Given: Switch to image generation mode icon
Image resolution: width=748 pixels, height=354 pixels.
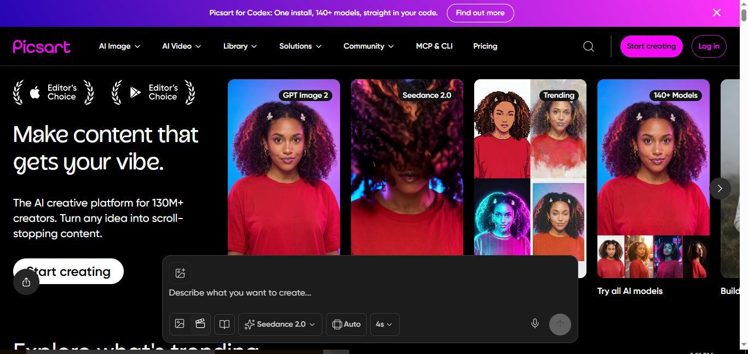Looking at the screenshot, I should click(180, 324).
